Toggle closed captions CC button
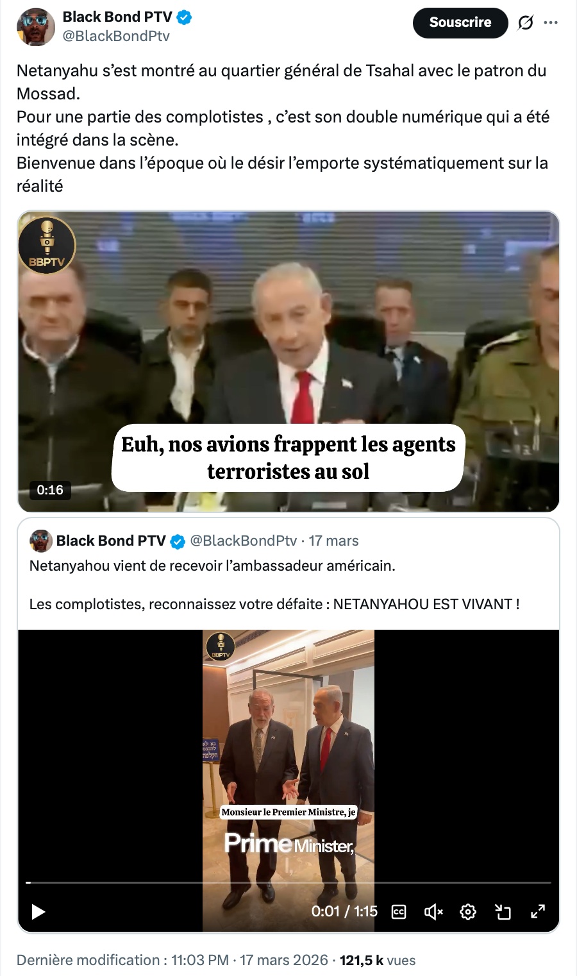Screen dimensions: 586x976 (x=399, y=911)
